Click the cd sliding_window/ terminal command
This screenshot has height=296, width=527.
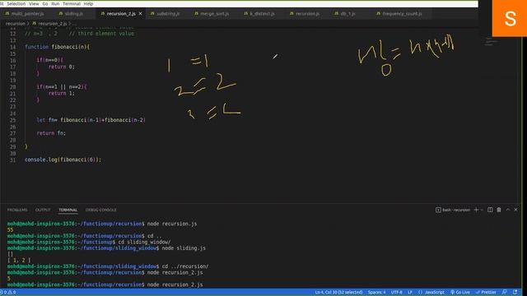[x=144, y=242]
